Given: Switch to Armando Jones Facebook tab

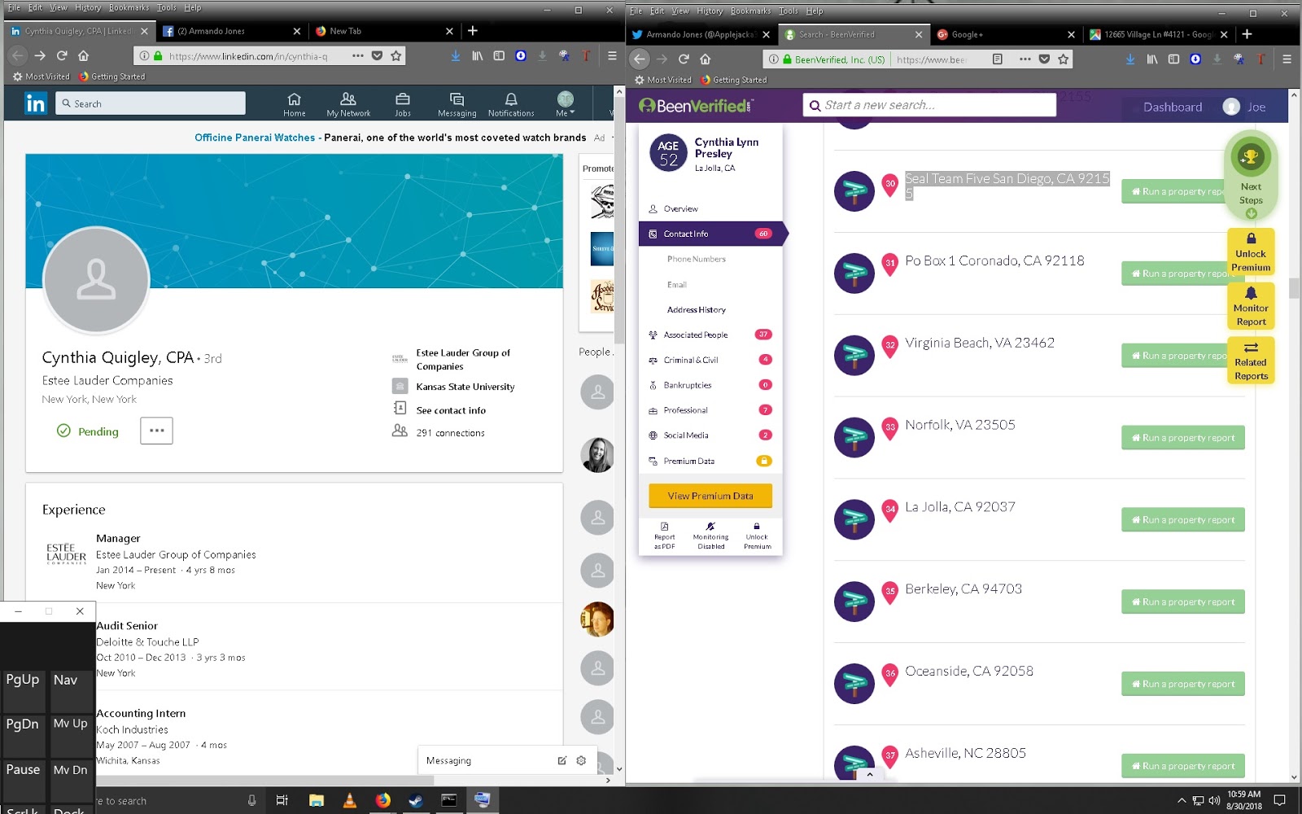Looking at the screenshot, I should coord(231,31).
